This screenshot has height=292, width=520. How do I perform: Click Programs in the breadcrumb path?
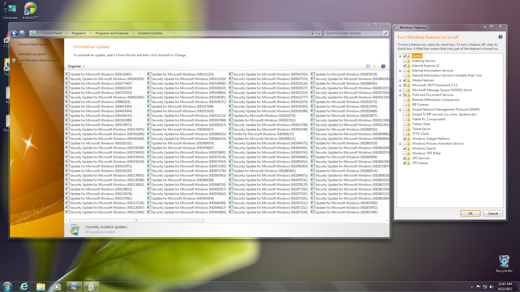pyautogui.click(x=79, y=33)
